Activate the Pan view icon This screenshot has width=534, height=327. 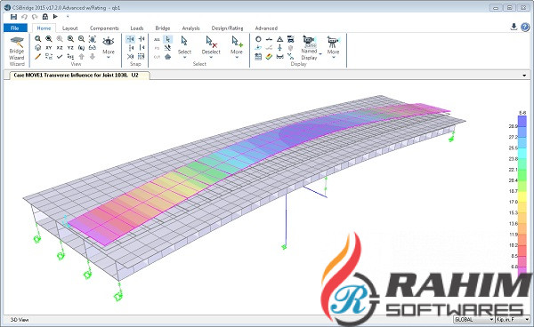[93, 39]
